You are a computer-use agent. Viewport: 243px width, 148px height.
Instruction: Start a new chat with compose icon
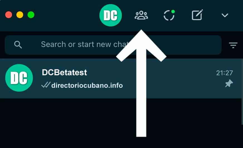point(197,15)
